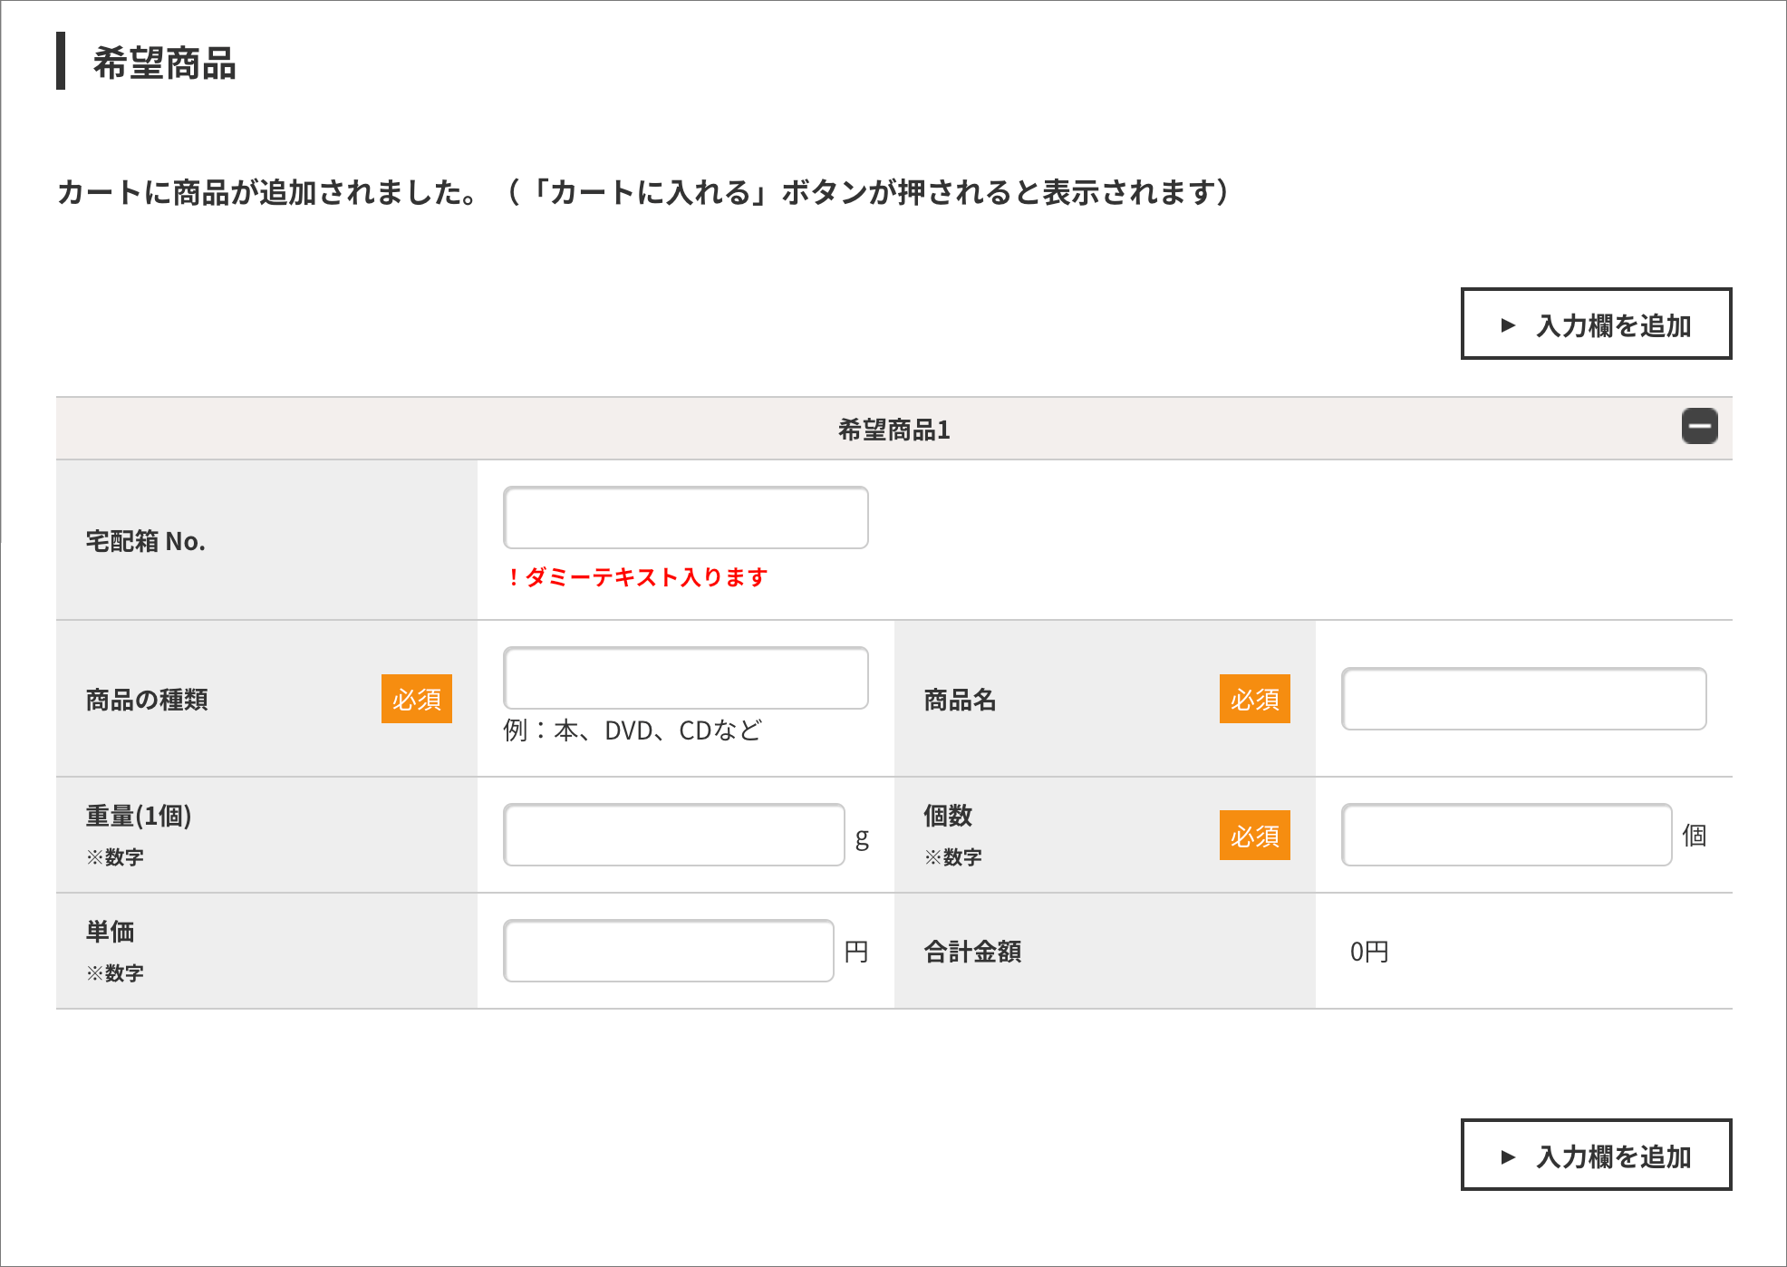Click the top 入力欄を追加 button
The width and height of the screenshot is (1787, 1267).
pos(1596,324)
